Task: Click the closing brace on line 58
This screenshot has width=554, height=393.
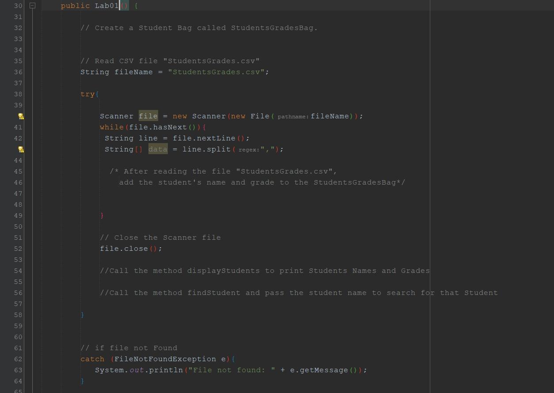Action: (x=82, y=314)
